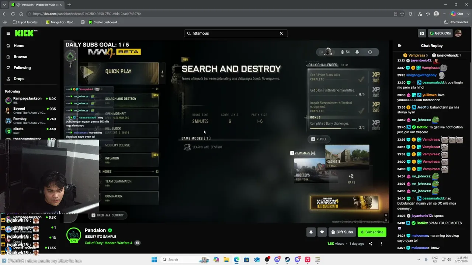The image size is (472, 265).
Task: Click yuiiixoxo username in chat
Action: [x=430, y=95]
